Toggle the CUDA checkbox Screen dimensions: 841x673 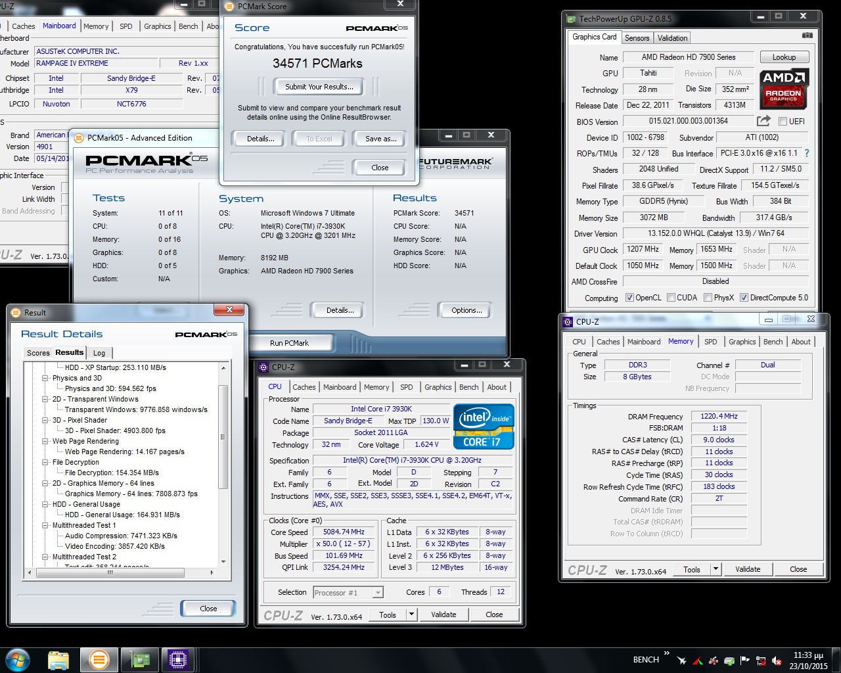click(x=671, y=298)
